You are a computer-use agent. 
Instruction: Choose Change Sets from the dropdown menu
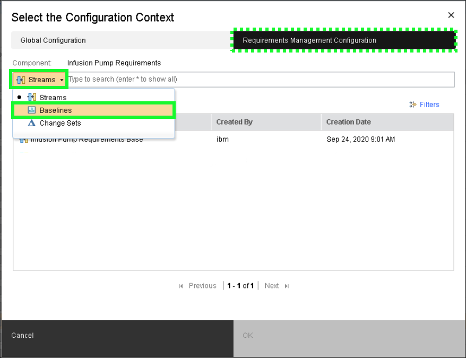click(x=60, y=123)
